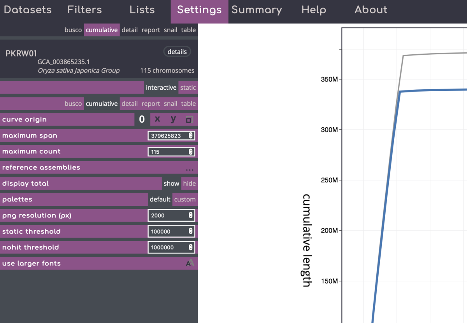Select busco view in top row
This screenshot has height=323, width=467.
click(73, 30)
